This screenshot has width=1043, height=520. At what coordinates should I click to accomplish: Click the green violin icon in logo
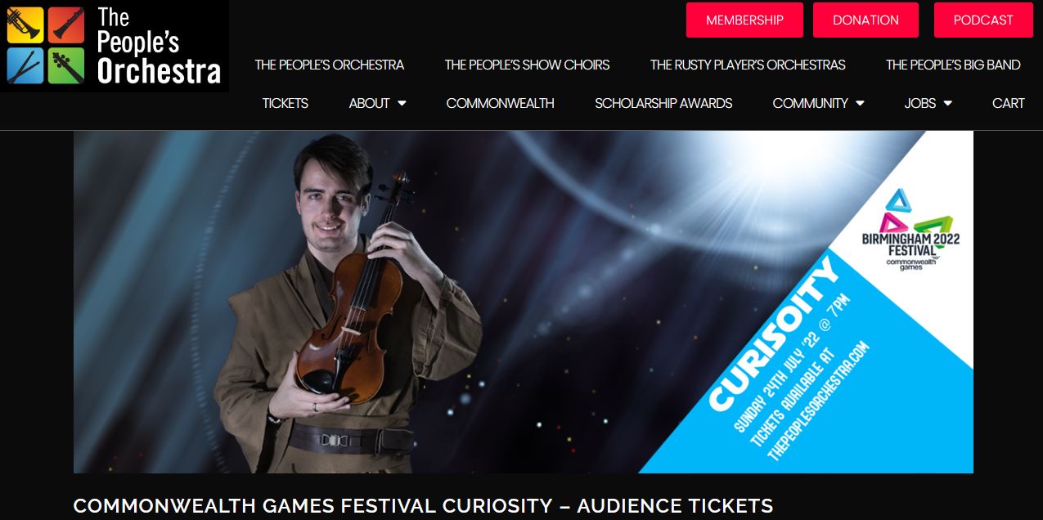click(66, 65)
